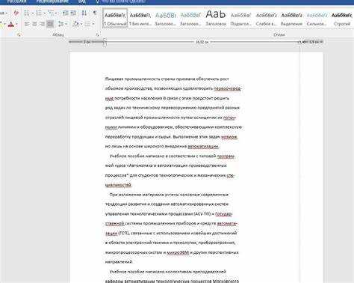Click the right indent marker on the ruler
The image size is (354, 283).
point(299,43)
